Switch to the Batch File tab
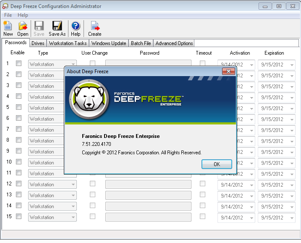 point(141,43)
